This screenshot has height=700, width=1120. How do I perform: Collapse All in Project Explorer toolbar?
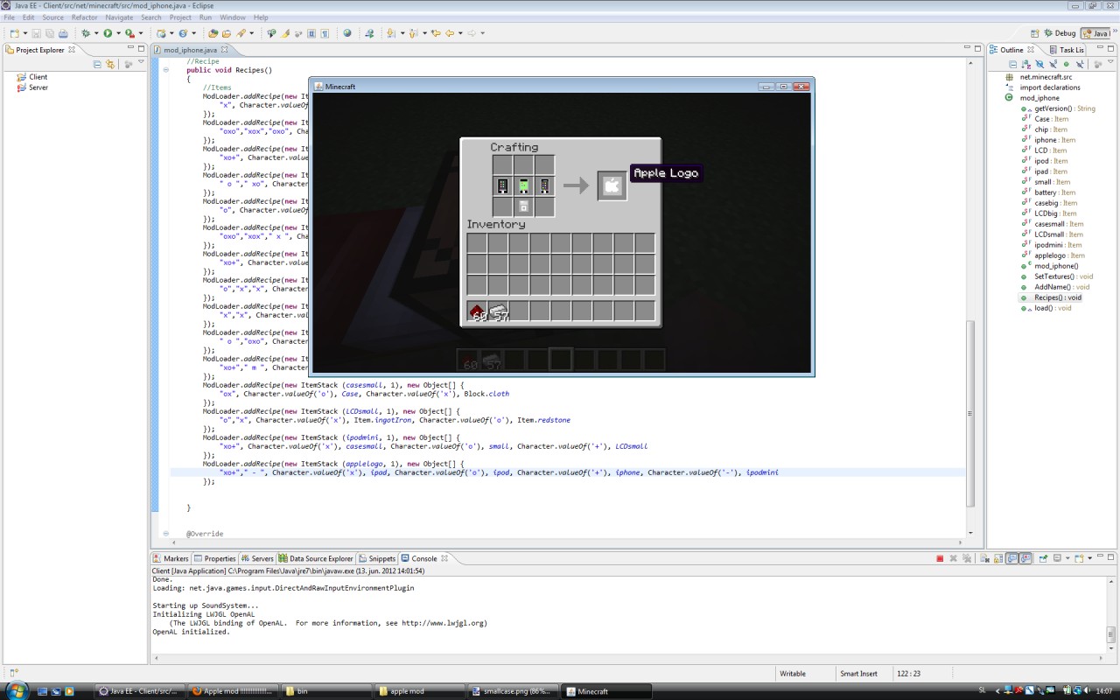[x=97, y=64]
